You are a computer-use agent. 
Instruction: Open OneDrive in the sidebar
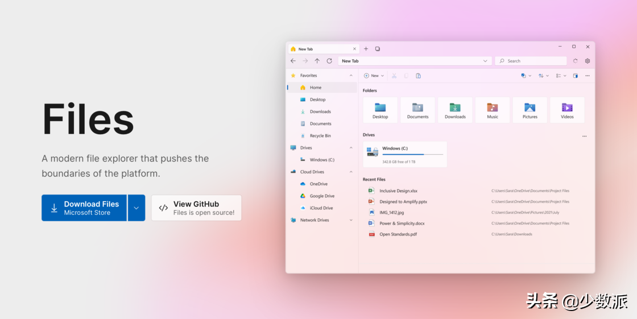click(322, 184)
